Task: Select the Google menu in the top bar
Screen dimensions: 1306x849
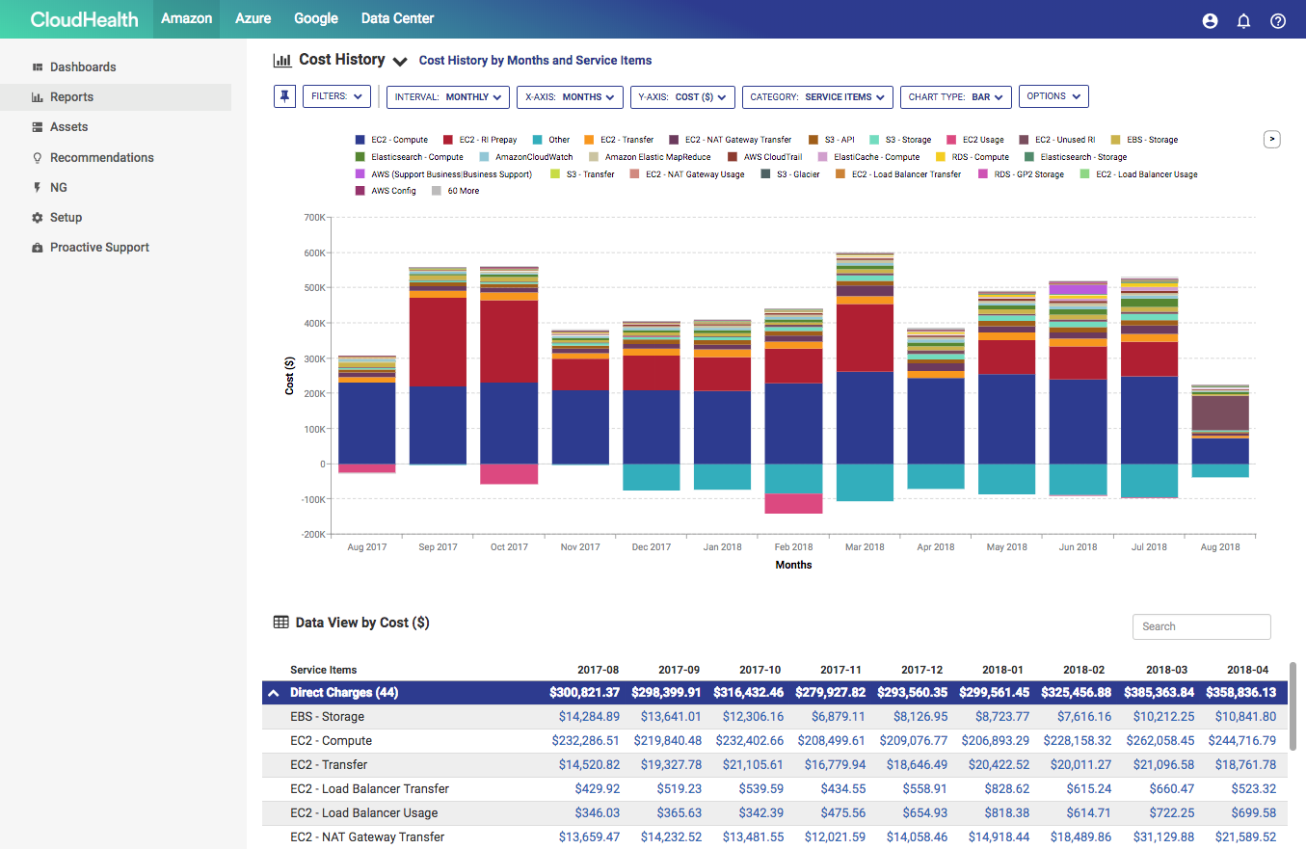Action: click(x=315, y=18)
